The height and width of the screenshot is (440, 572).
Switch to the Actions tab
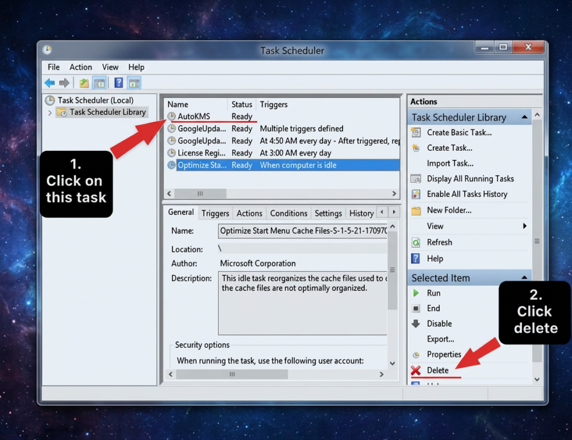coord(249,213)
